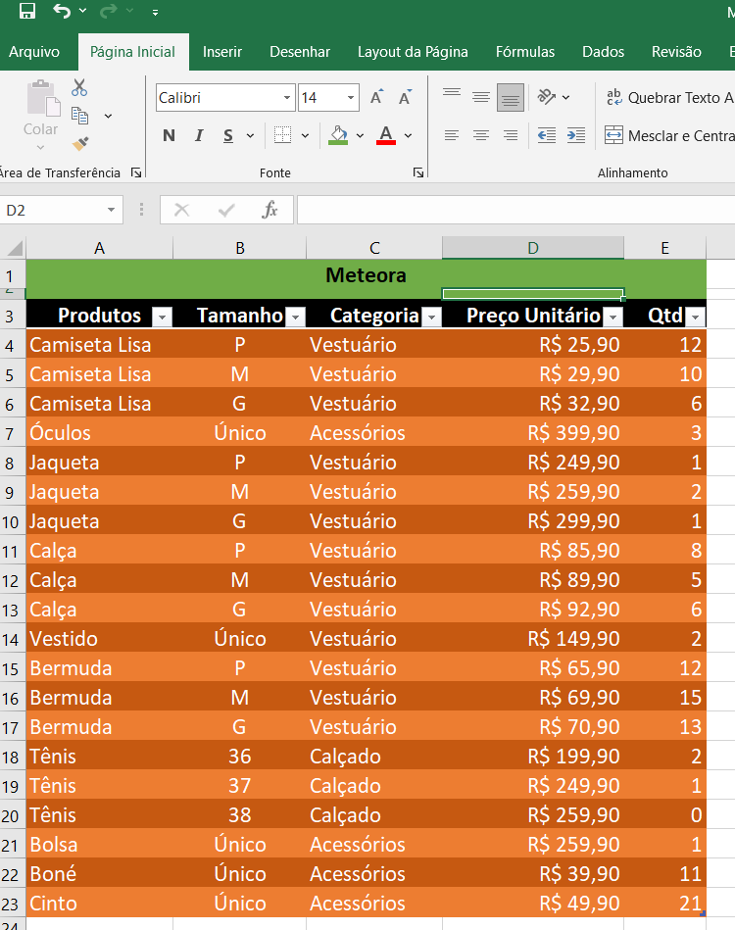The image size is (735, 930).
Task: Switch to the Revisão tab
Action: pyautogui.click(x=676, y=52)
